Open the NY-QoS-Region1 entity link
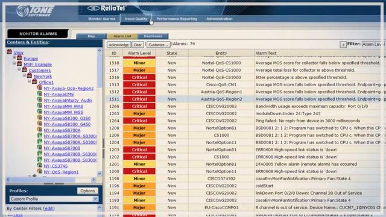Screen dimensions: 386x217 [x=61, y=172]
